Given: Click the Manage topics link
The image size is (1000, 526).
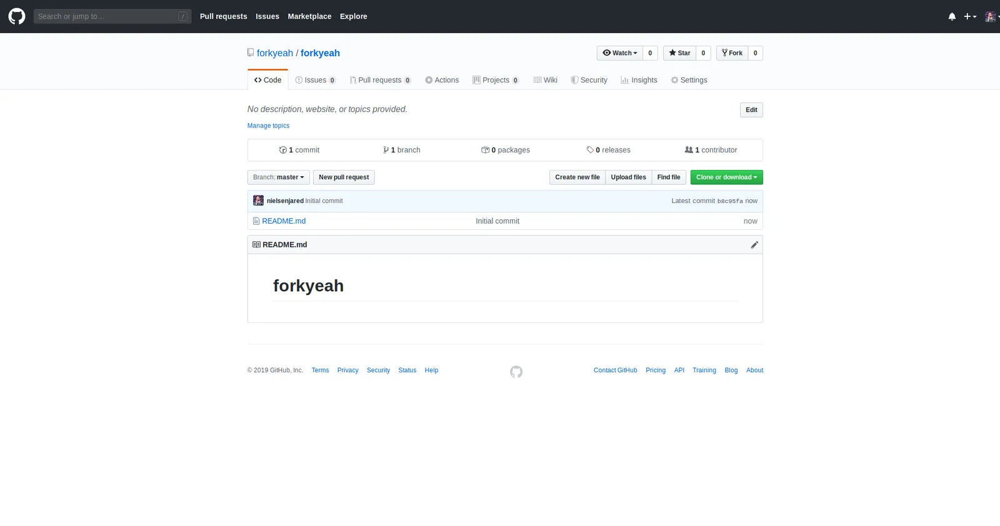Looking at the screenshot, I should click(x=268, y=126).
